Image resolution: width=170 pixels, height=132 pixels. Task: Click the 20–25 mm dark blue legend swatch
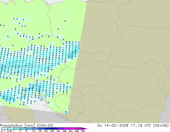[48, 128]
